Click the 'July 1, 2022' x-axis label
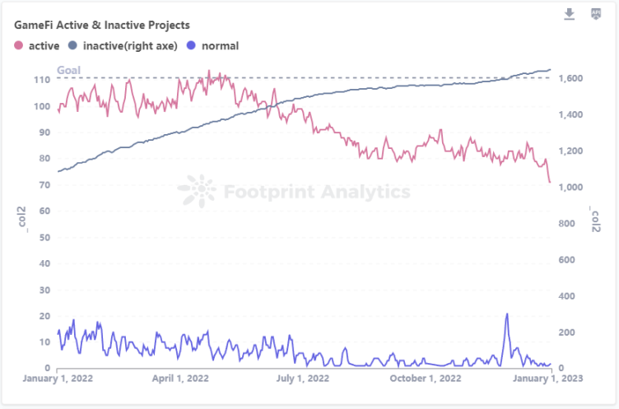Viewport: 619px width, 409px height. (x=302, y=379)
